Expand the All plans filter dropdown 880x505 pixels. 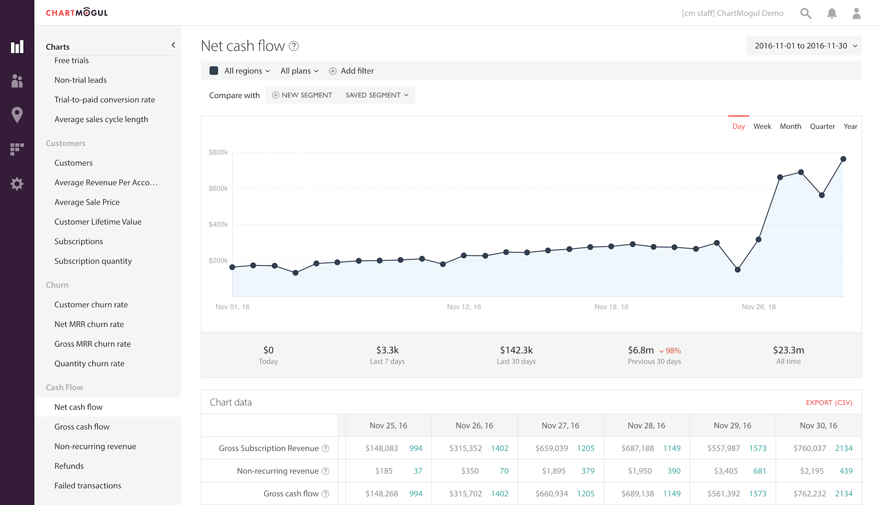click(x=299, y=71)
